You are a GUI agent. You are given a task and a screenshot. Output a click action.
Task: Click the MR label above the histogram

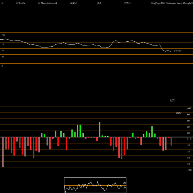pos(172,100)
